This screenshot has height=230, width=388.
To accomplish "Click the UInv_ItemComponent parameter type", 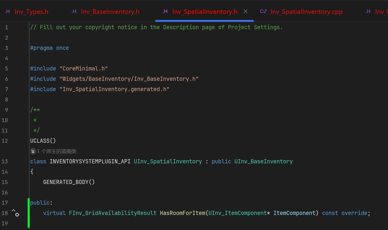I will click(x=238, y=213).
